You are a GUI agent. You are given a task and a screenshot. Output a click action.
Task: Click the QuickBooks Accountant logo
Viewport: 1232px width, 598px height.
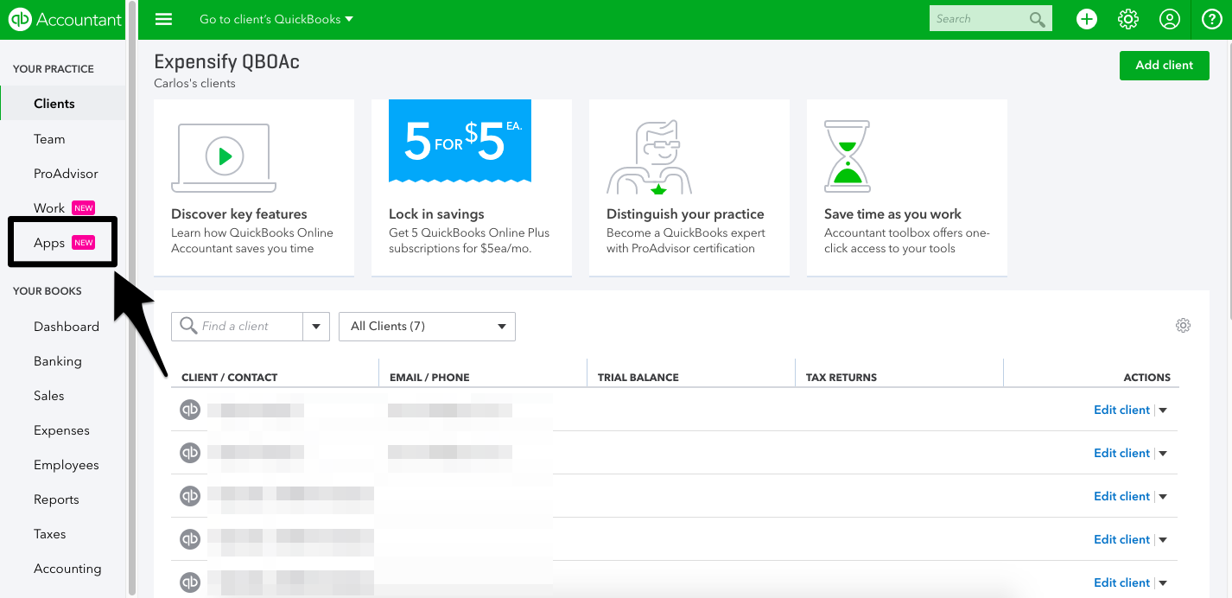[x=65, y=19]
